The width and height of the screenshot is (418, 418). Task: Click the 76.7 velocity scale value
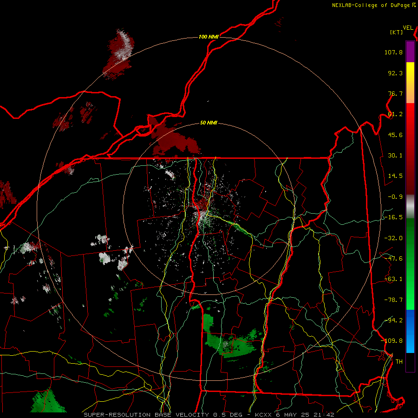395,93
